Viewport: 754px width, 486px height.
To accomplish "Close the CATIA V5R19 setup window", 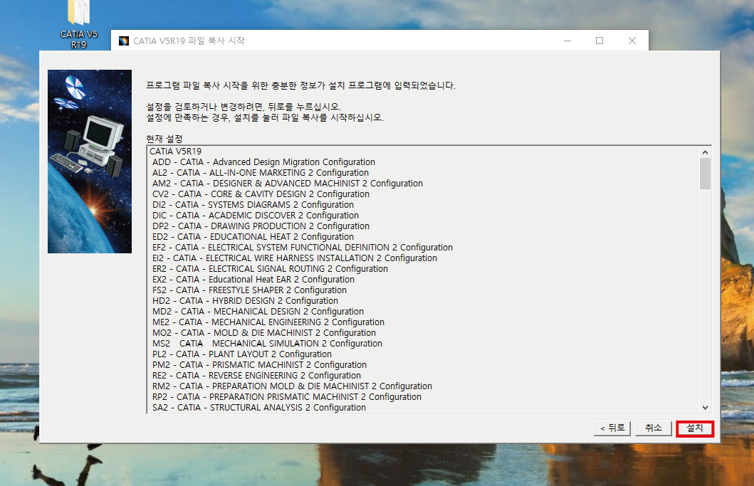I will tap(632, 41).
